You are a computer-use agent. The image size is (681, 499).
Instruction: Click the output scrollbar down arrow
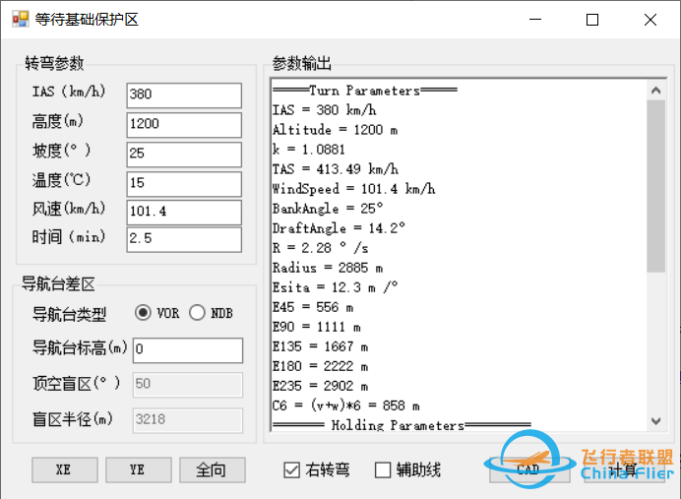(x=655, y=421)
